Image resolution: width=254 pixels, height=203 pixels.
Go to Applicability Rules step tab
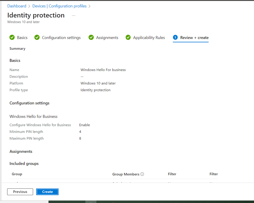pyautogui.click(x=149, y=38)
